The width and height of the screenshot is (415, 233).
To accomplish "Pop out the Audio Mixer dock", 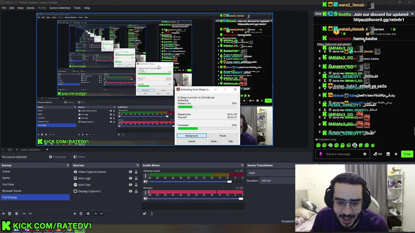I will point(242,165).
